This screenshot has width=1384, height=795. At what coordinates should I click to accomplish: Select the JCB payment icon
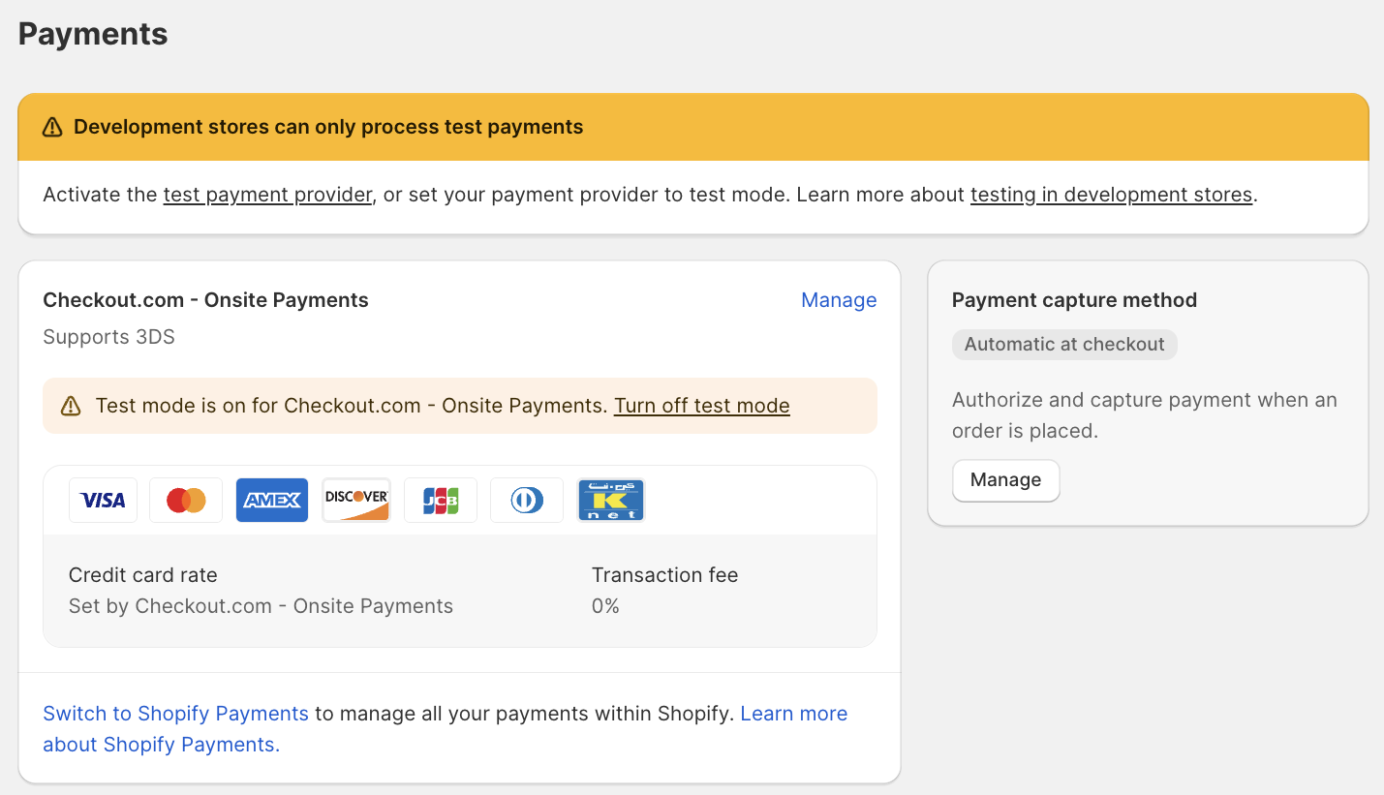(440, 500)
